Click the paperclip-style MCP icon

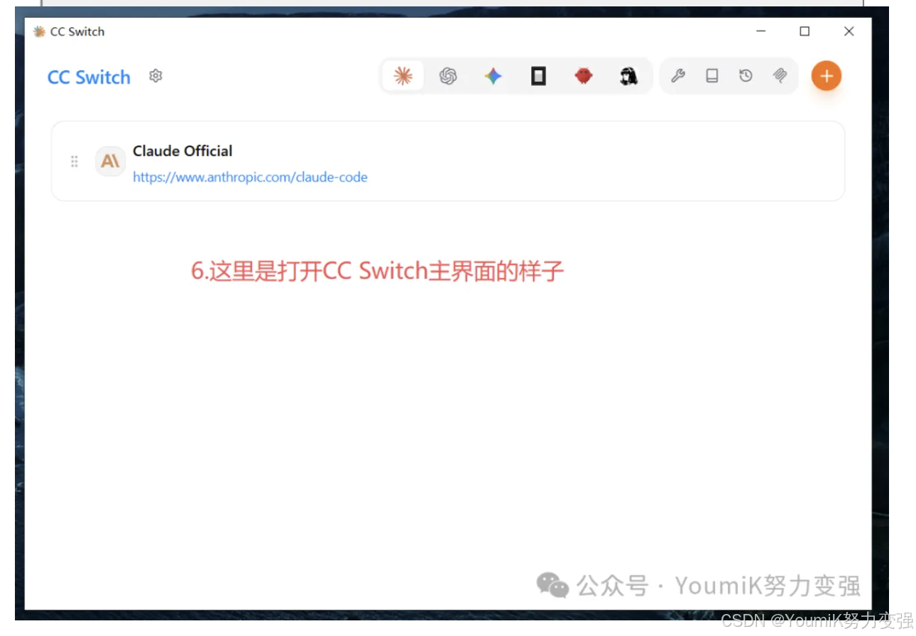click(780, 76)
